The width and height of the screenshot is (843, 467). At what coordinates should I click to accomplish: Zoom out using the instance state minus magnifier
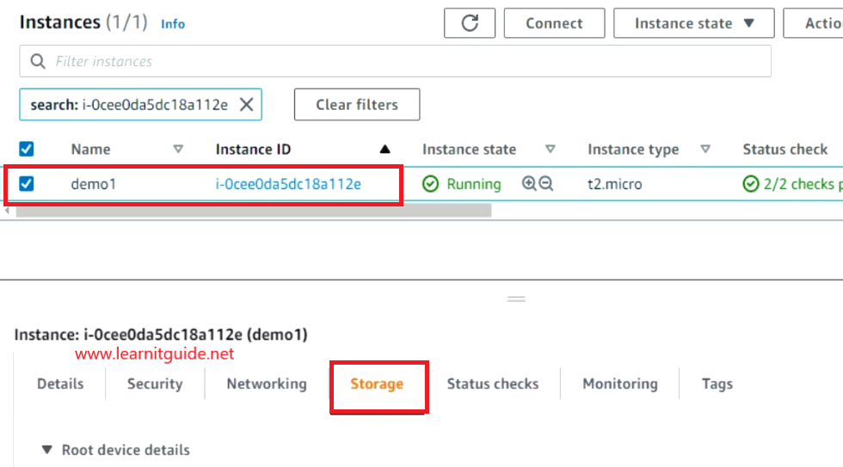click(545, 183)
